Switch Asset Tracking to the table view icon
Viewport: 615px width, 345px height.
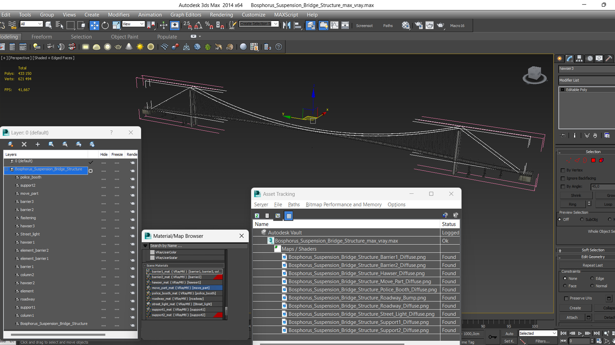(x=289, y=216)
